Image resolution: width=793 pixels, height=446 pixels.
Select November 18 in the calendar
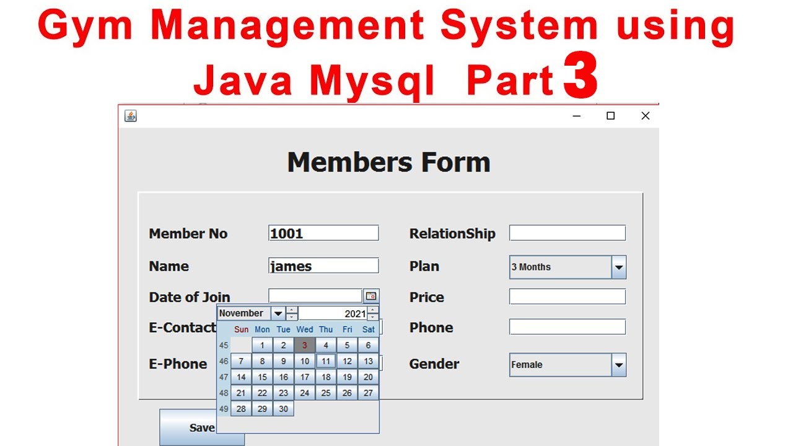[x=326, y=377]
